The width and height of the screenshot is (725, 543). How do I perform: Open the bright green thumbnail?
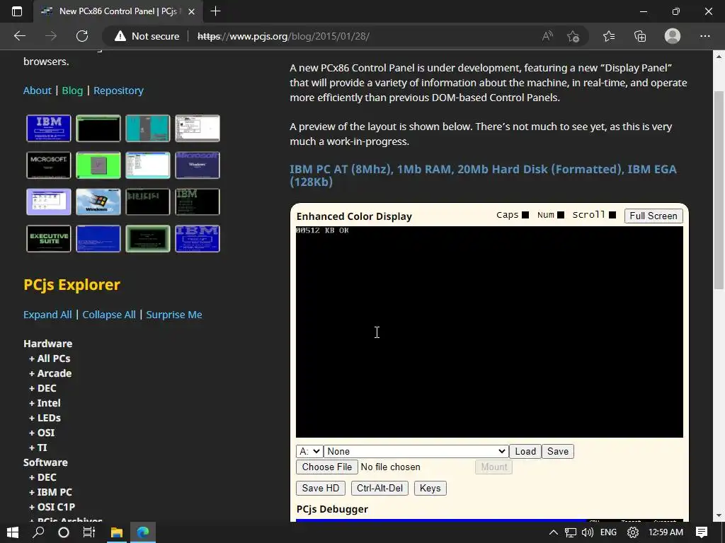click(x=98, y=165)
